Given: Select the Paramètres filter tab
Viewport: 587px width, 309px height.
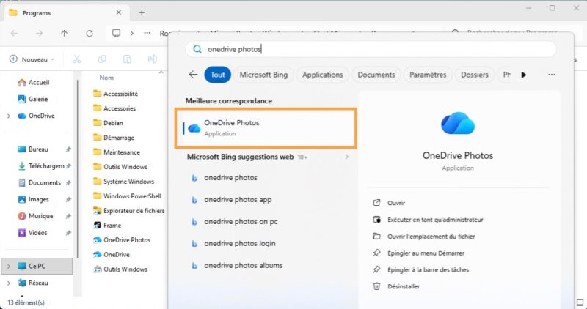Looking at the screenshot, I should [428, 75].
